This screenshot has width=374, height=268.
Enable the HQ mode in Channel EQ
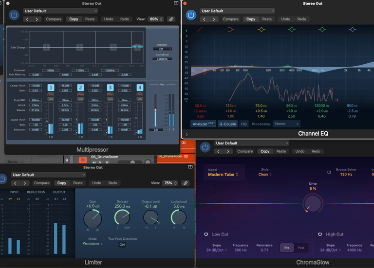coord(244,124)
